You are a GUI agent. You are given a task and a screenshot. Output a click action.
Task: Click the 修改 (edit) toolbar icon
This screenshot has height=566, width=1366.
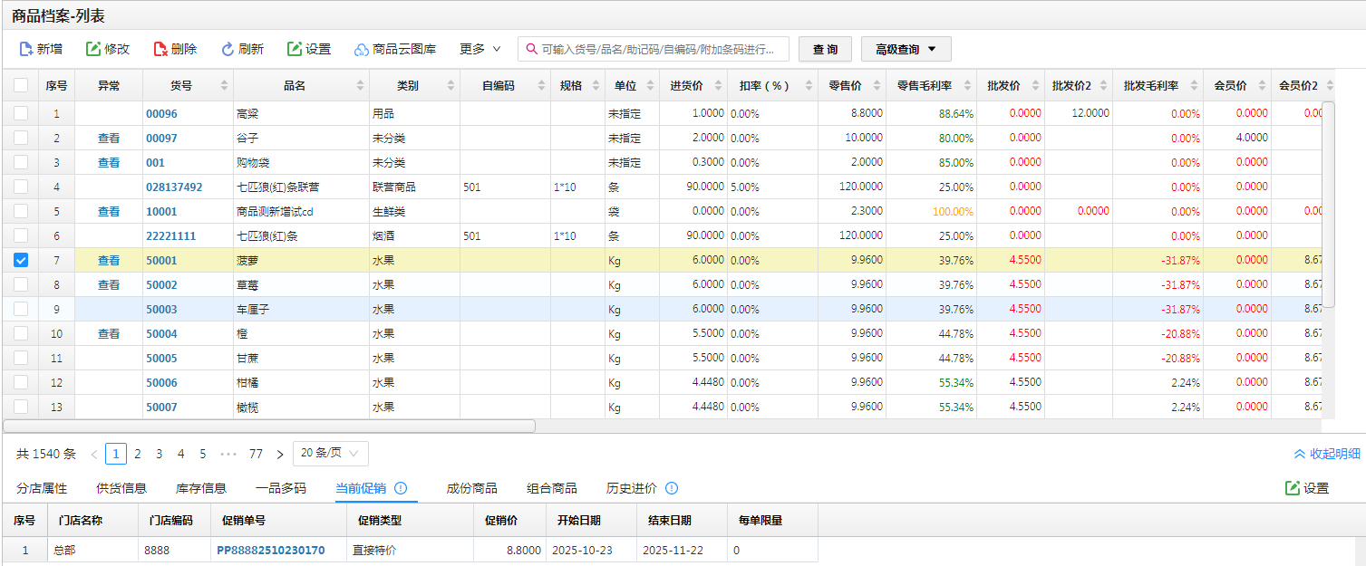click(x=93, y=49)
